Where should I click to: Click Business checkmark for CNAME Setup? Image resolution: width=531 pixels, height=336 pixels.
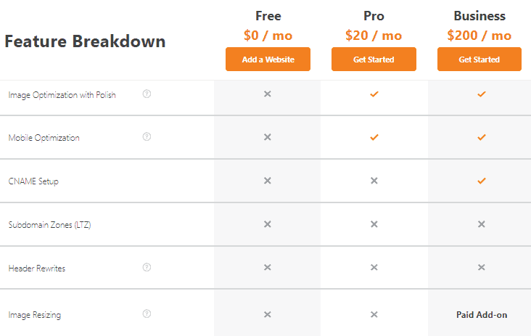(x=482, y=181)
